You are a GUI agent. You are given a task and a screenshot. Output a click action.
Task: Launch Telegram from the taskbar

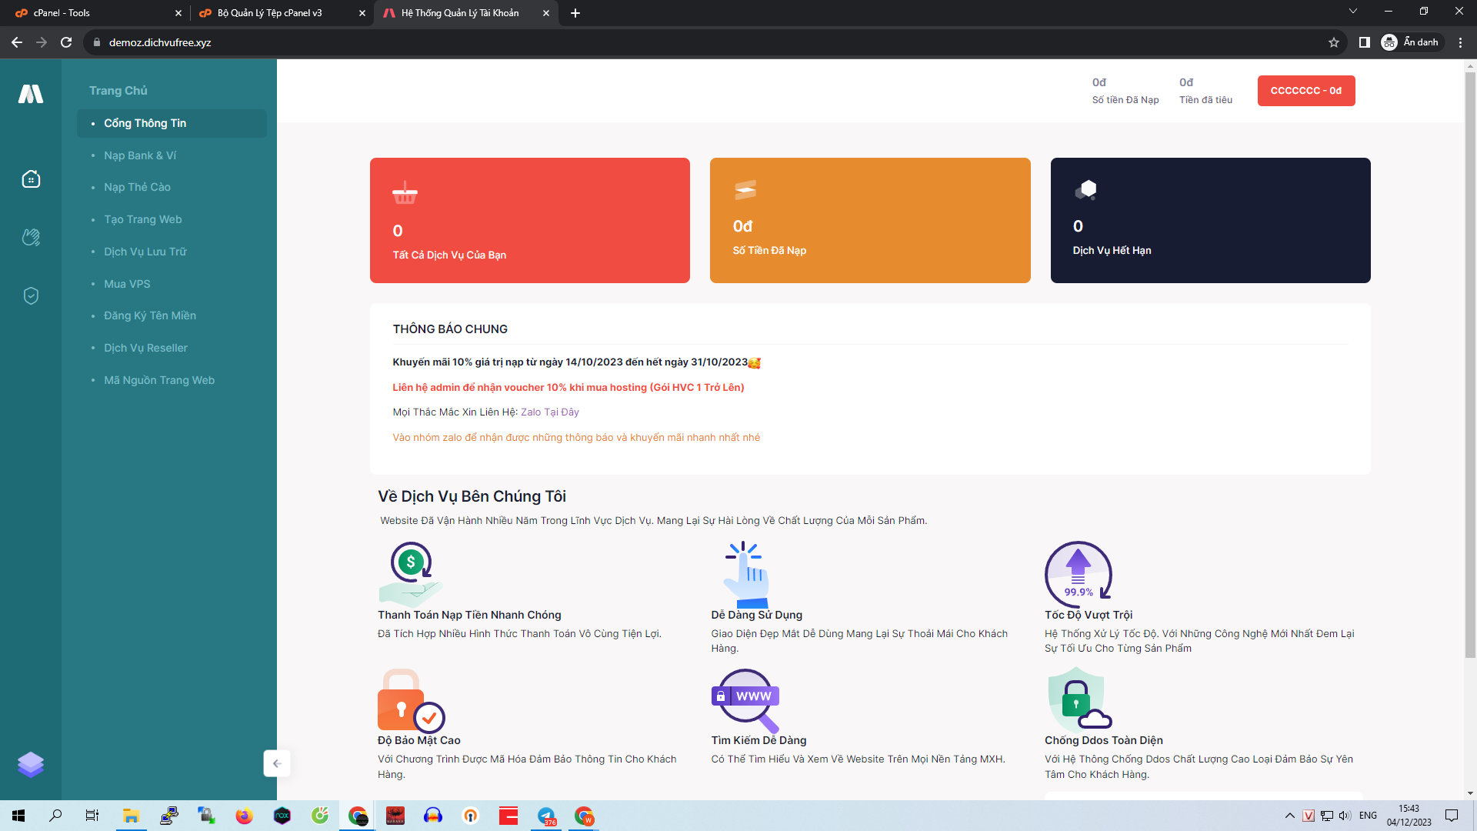coord(547,816)
